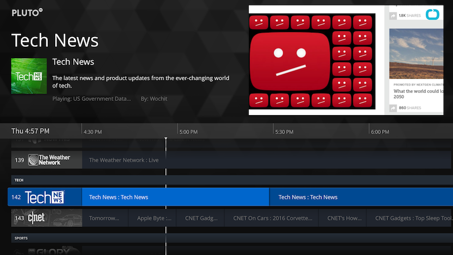The height and width of the screenshot is (255, 453).
Task: Choose CNET Gadgets : Top Sleep Tool show
Action: point(413,218)
